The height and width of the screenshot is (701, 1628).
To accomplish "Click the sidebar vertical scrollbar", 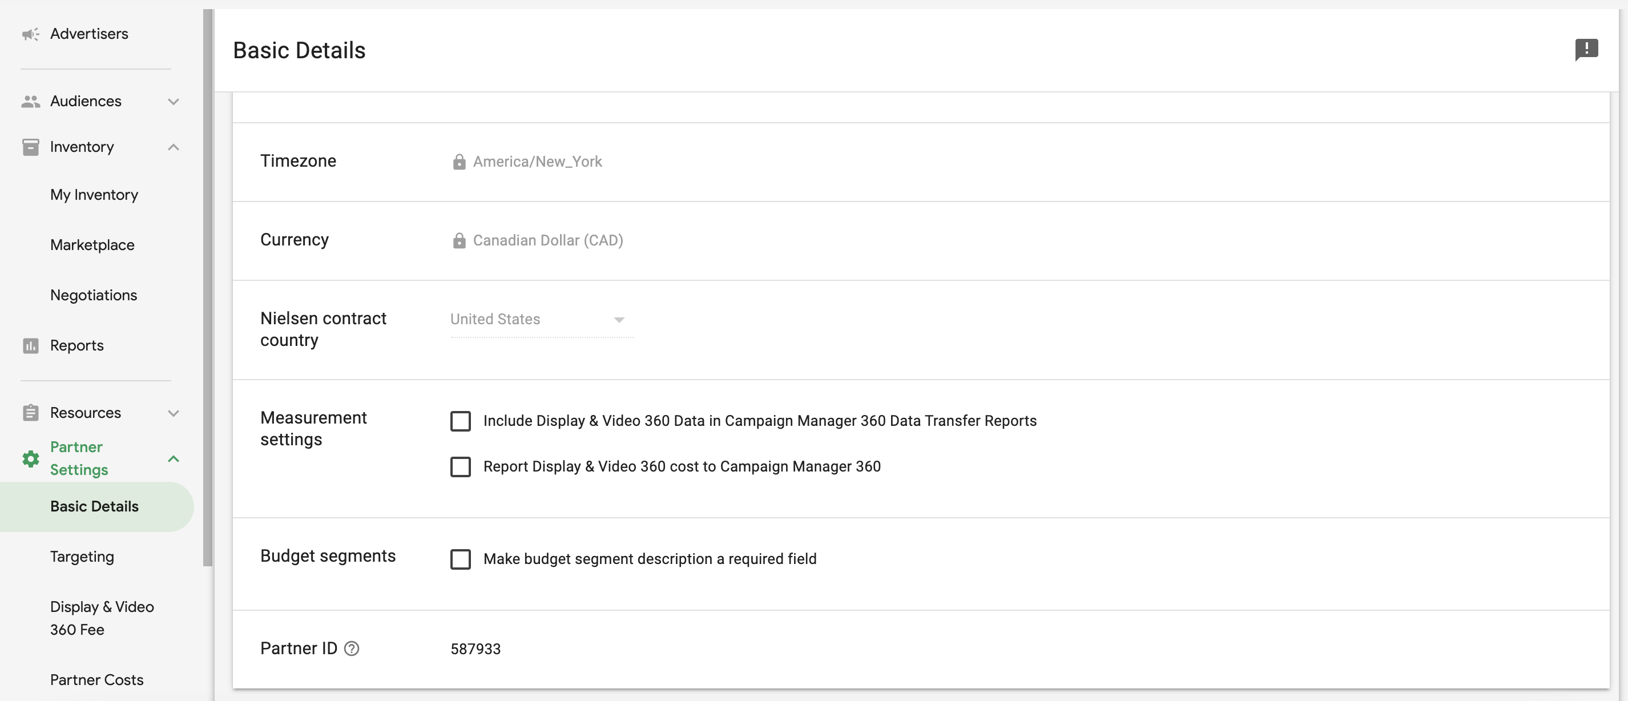I will click(x=208, y=288).
